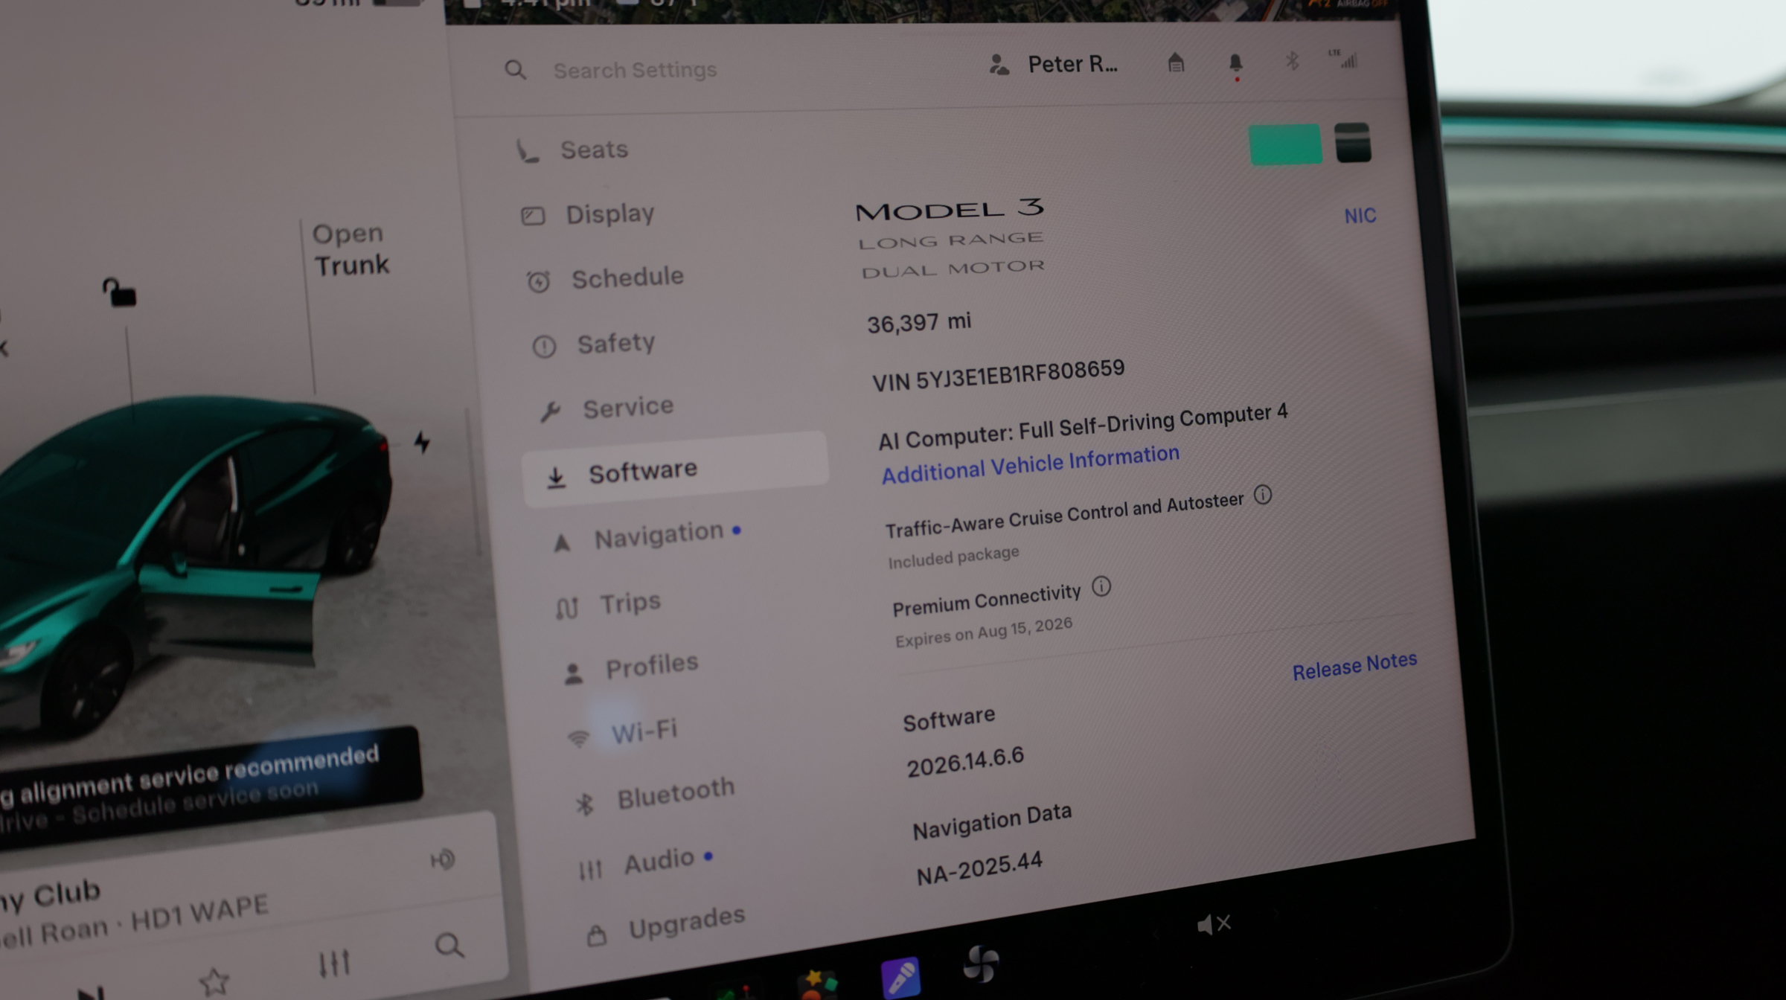Tap the charge port lightning icon
The width and height of the screenshot is (1786, 1000).
point(422,442)
